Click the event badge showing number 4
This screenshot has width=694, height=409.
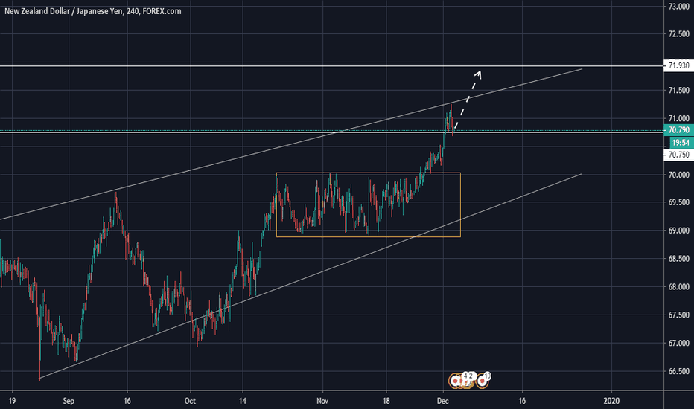coord(466,376)
